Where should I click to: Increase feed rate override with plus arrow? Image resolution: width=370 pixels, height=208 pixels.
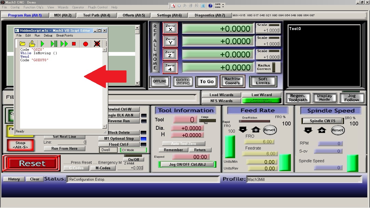pyautogui.click(x=256, y=130)
